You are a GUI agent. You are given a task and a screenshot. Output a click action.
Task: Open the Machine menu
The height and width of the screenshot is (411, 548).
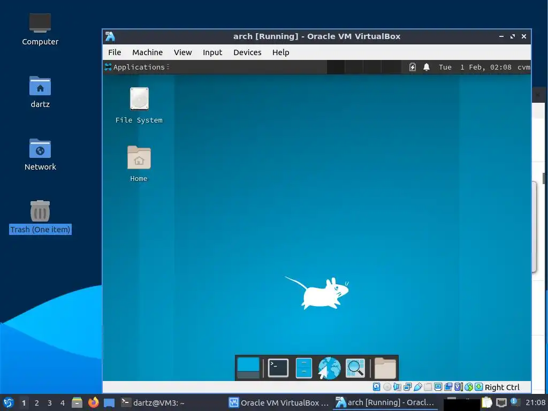(147, 52)
